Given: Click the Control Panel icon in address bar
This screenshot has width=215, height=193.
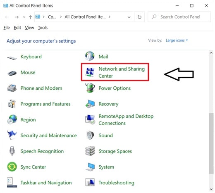Looking at the screenshot, I should click(x=38, y=17).
